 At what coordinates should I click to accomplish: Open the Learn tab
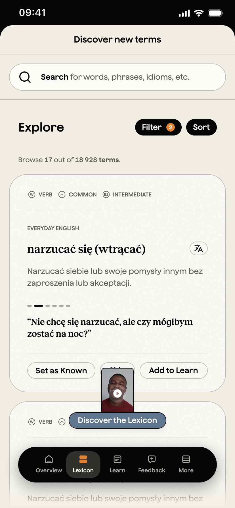pos(117,464)
